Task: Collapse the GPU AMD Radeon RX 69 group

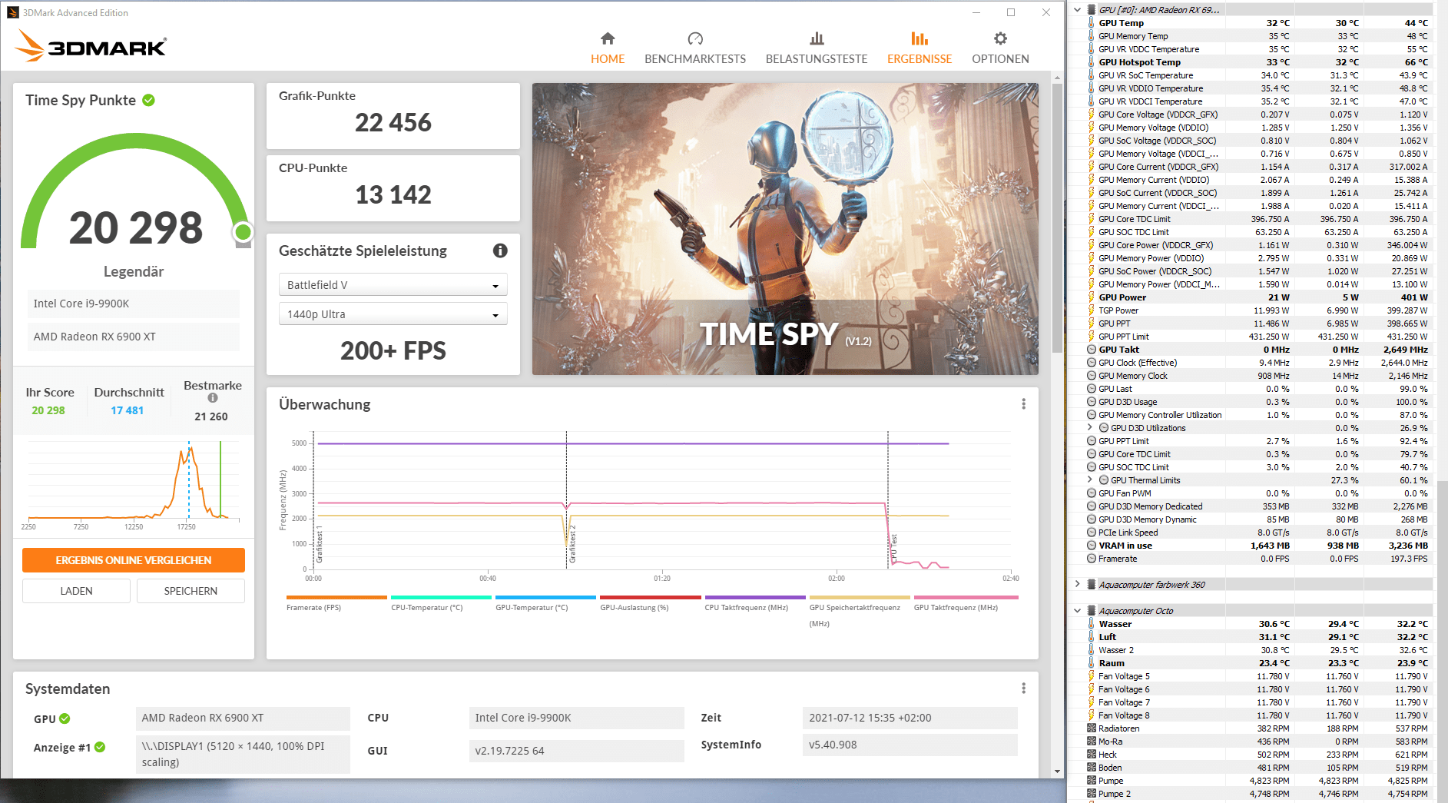Action: [x=1077, y=10]
